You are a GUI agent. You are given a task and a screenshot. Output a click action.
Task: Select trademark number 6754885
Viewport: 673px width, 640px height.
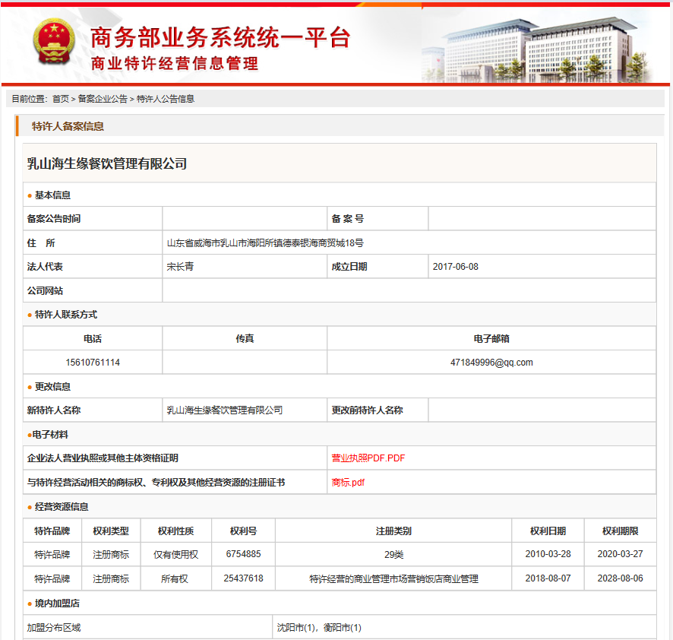point(243,554)
